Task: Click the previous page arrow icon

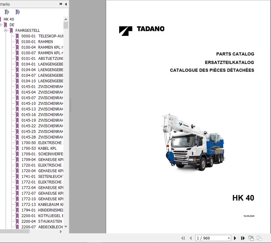Action: coord(191,238)
